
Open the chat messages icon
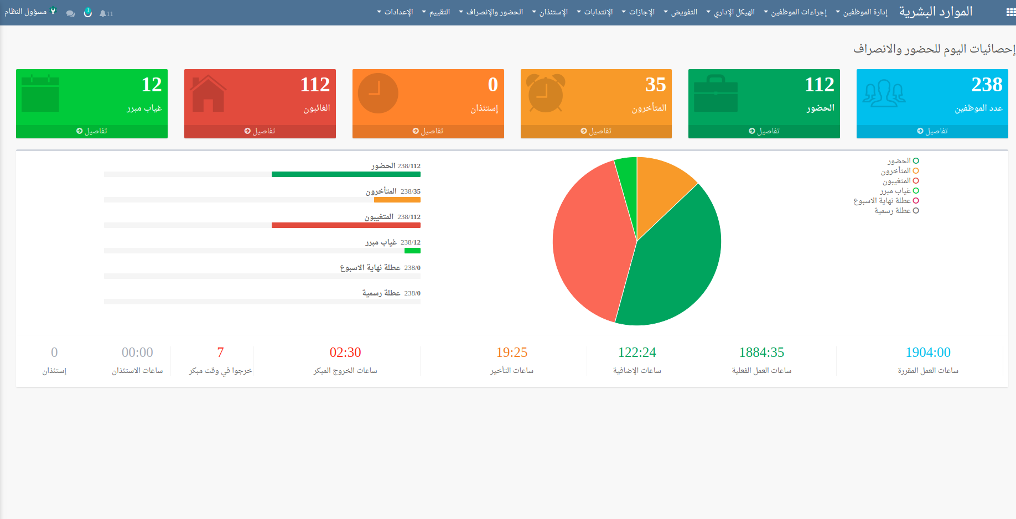click(70, 13)
